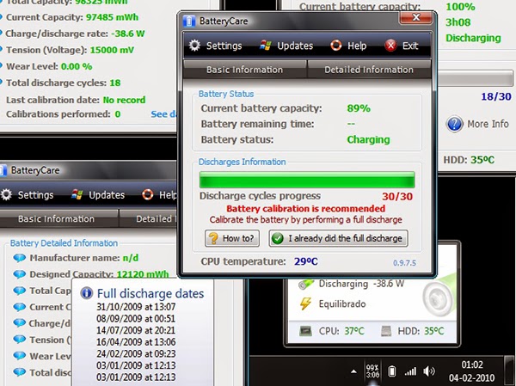Open Settings in the front BatteryCare window

coord(216,46)
